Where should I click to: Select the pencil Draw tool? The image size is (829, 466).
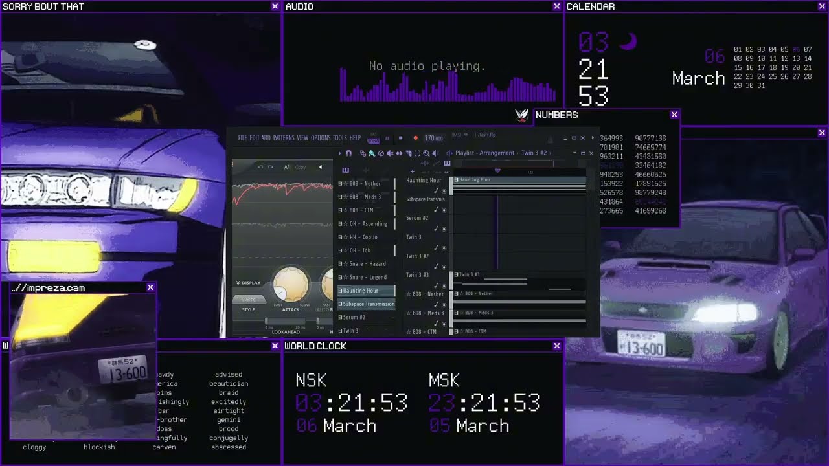pos(363,153)
